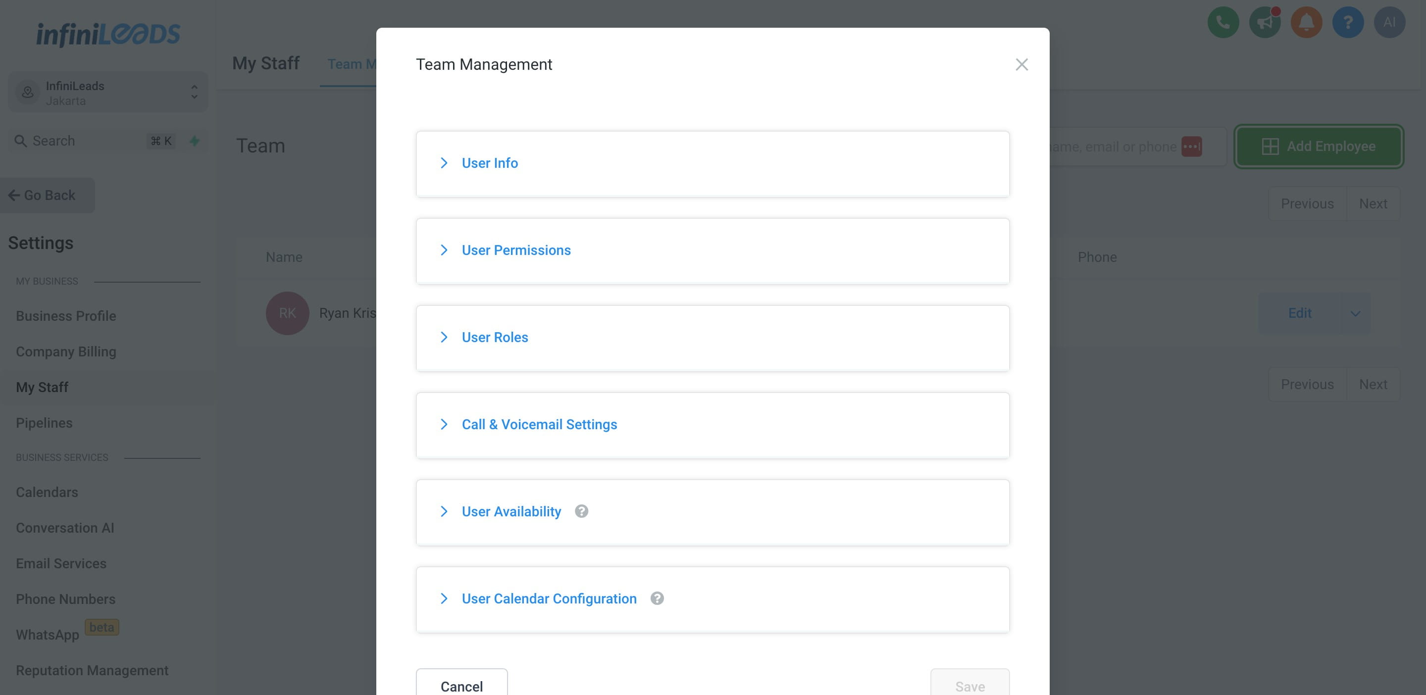Open the megaphone announcements icon

click(x=1265, y=23)
